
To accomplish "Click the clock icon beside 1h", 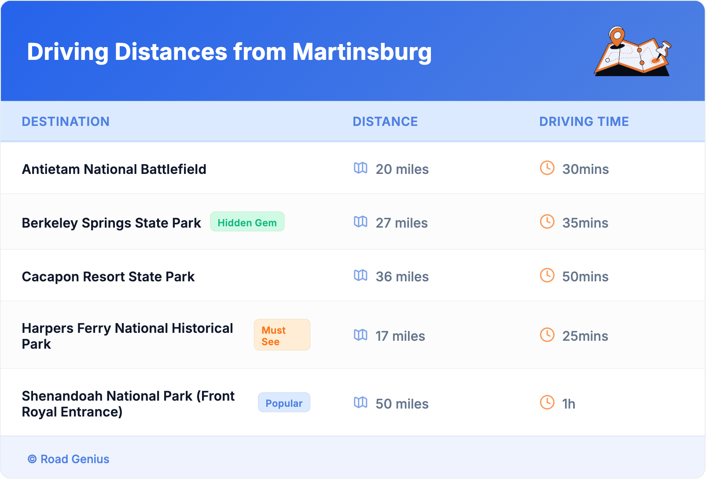I will 547,402.
